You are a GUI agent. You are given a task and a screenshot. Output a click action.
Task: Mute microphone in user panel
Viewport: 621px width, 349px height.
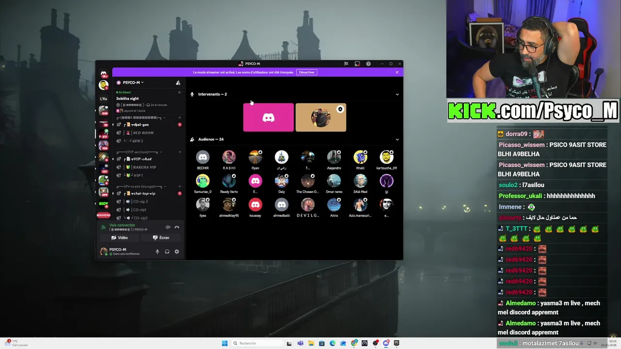pyautogui.click(x=157, y=252)
